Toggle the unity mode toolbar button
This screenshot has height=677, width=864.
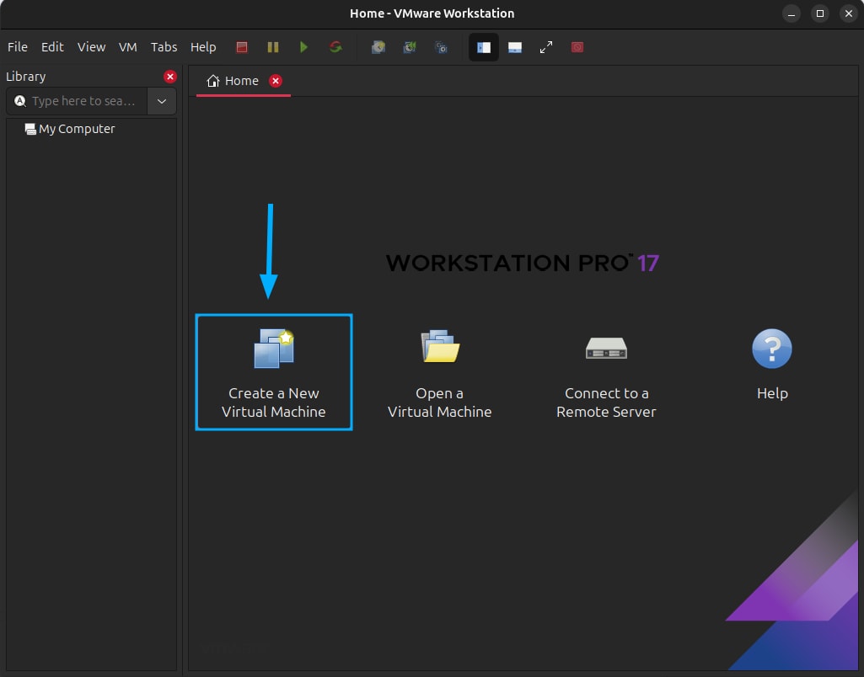[x=577, y=47]
